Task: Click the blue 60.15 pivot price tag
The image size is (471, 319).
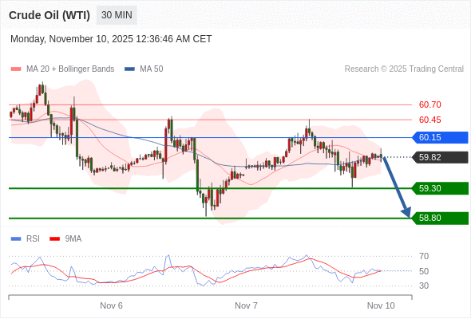Action: (440, 137)
